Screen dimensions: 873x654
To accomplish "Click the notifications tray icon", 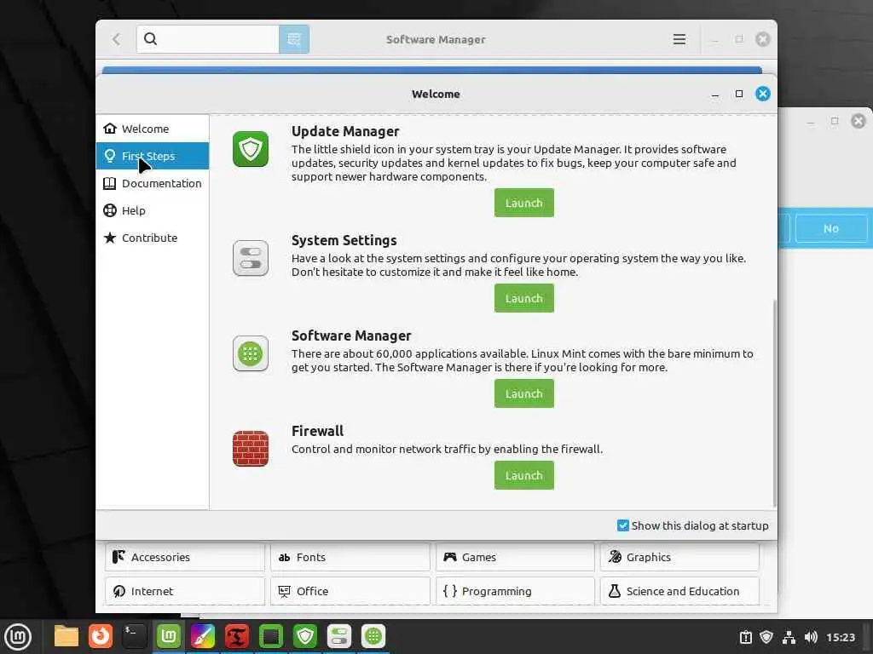I will pyautogui.click(x=745, y=637).
